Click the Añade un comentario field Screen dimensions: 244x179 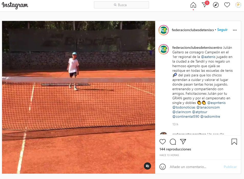[x=195, y=167]
